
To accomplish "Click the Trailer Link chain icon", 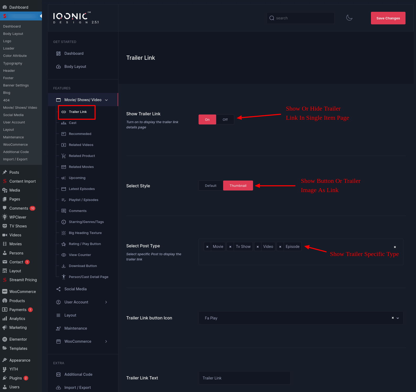I will pyautogui.click(x=64, y=112).
